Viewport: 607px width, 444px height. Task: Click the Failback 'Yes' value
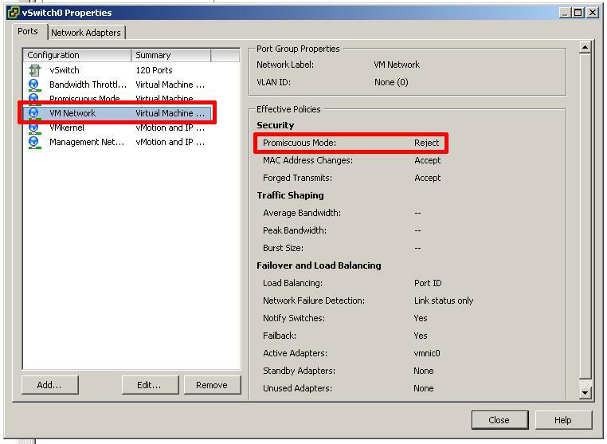pos(421,336)
